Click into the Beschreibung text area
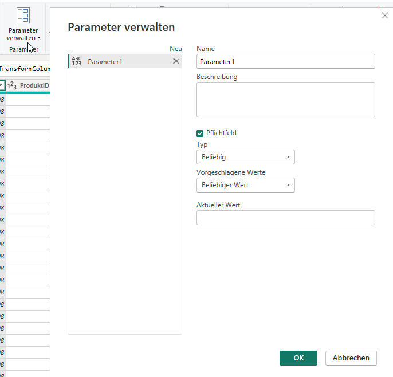The width and height of the screenshot is (393, 377). click(x=285, y=100)
